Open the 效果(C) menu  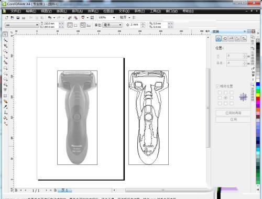pos(93,11)
